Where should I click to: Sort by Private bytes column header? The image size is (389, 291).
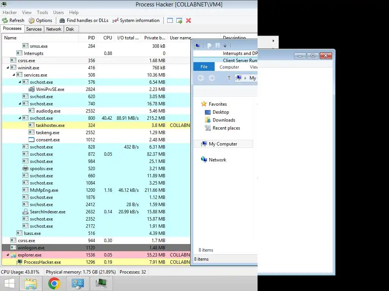tap(154, 38)
